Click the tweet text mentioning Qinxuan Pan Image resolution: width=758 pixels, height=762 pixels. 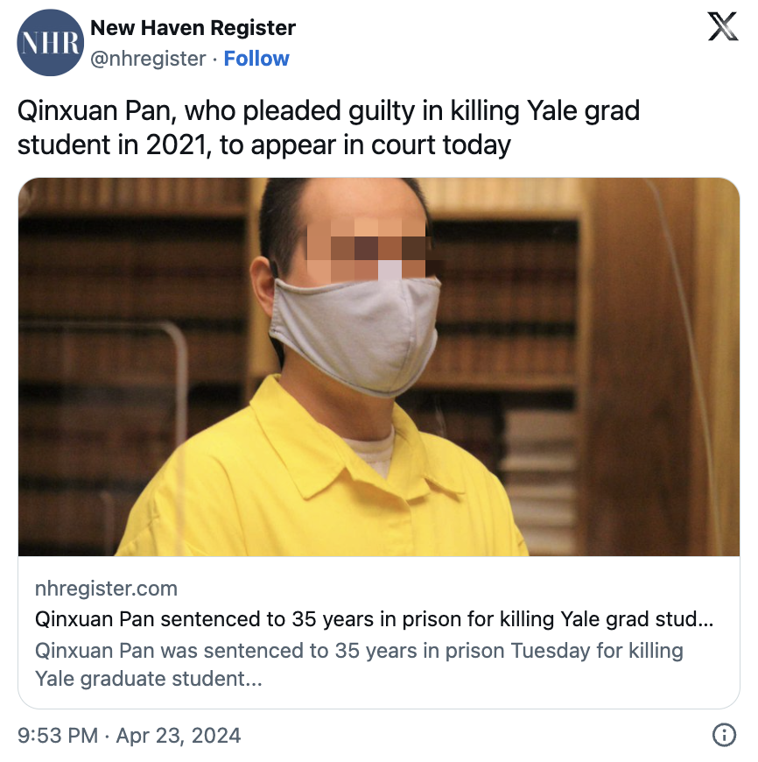click(329, 128)
